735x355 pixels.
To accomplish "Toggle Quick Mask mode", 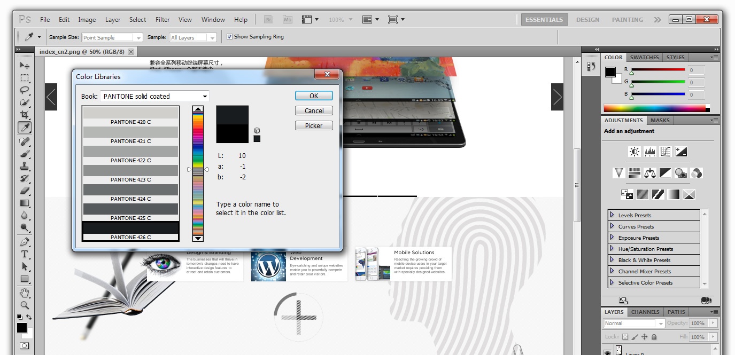I will point(24,346).
